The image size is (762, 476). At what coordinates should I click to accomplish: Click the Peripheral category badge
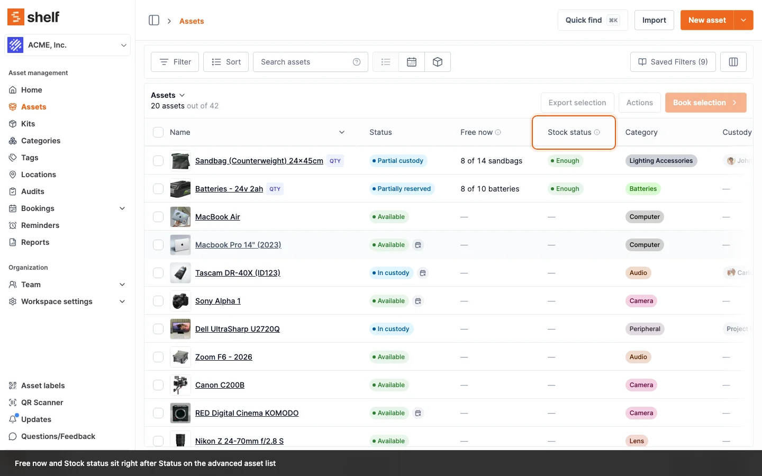click(x=645, y=329)
